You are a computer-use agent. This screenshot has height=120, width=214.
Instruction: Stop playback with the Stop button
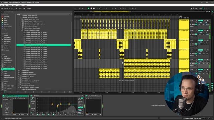click(91, 8)
